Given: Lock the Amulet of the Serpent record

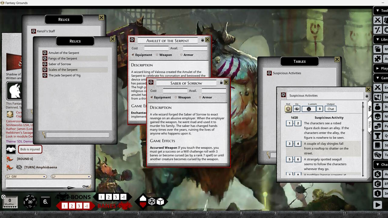Looking at the screenshot, I should click(x=202, y=40).
